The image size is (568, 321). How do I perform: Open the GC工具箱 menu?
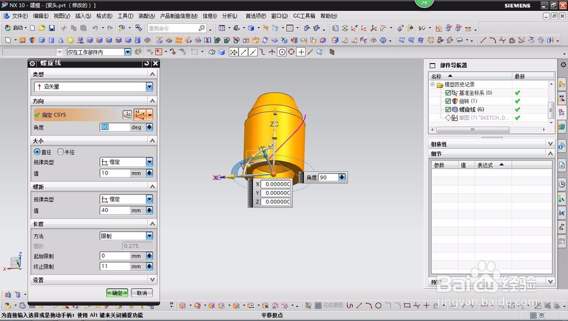pyautogui.click(x=304, y=16)
